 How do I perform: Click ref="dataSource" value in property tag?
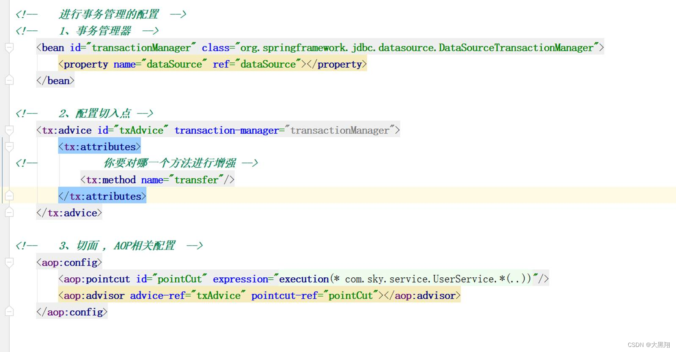coord(268,64)
